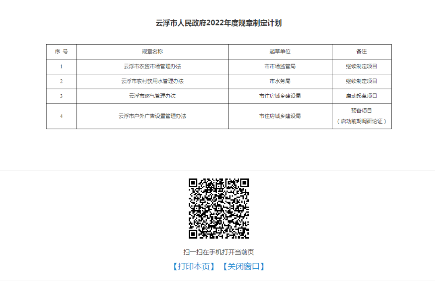Select 云浮市燃气管理办法 in row 3
The height and width of the screenshot is (282, 435).
[152, 96]
